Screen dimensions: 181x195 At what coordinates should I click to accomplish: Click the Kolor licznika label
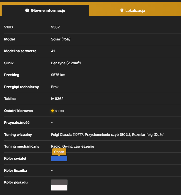point(16,170)
